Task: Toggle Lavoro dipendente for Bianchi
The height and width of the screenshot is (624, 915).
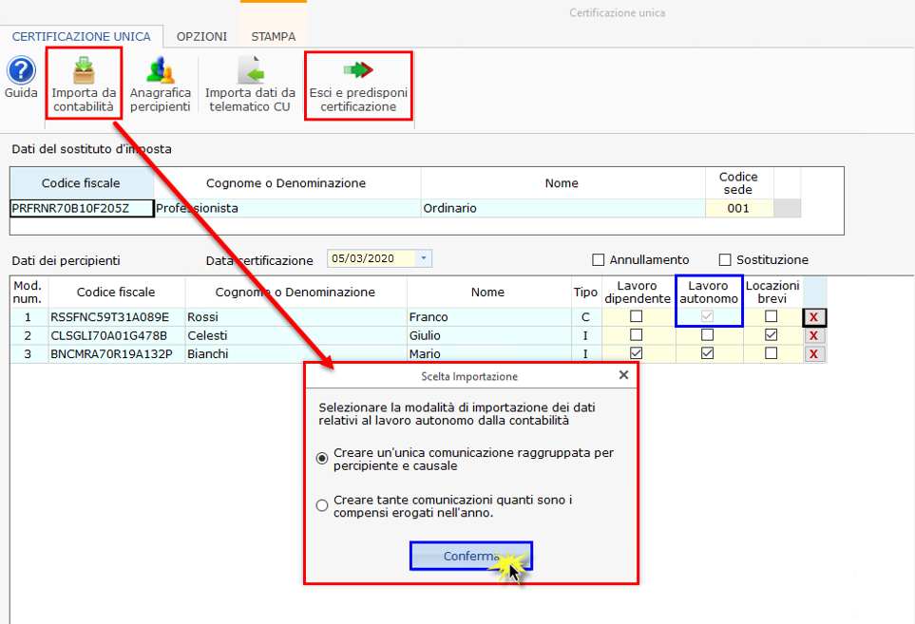Action: (636, 353)
